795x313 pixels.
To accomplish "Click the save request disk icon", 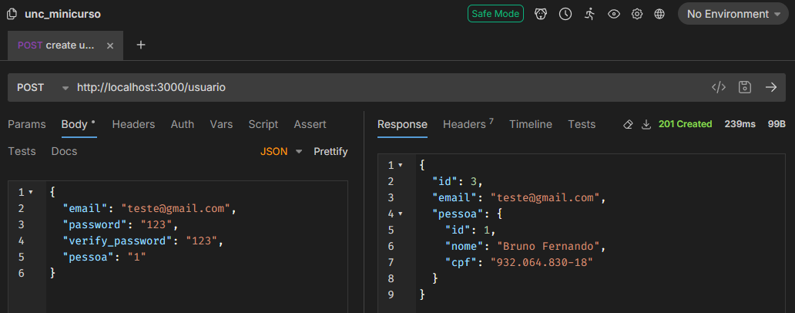I will pyautogui.click(x=744, y=88).
